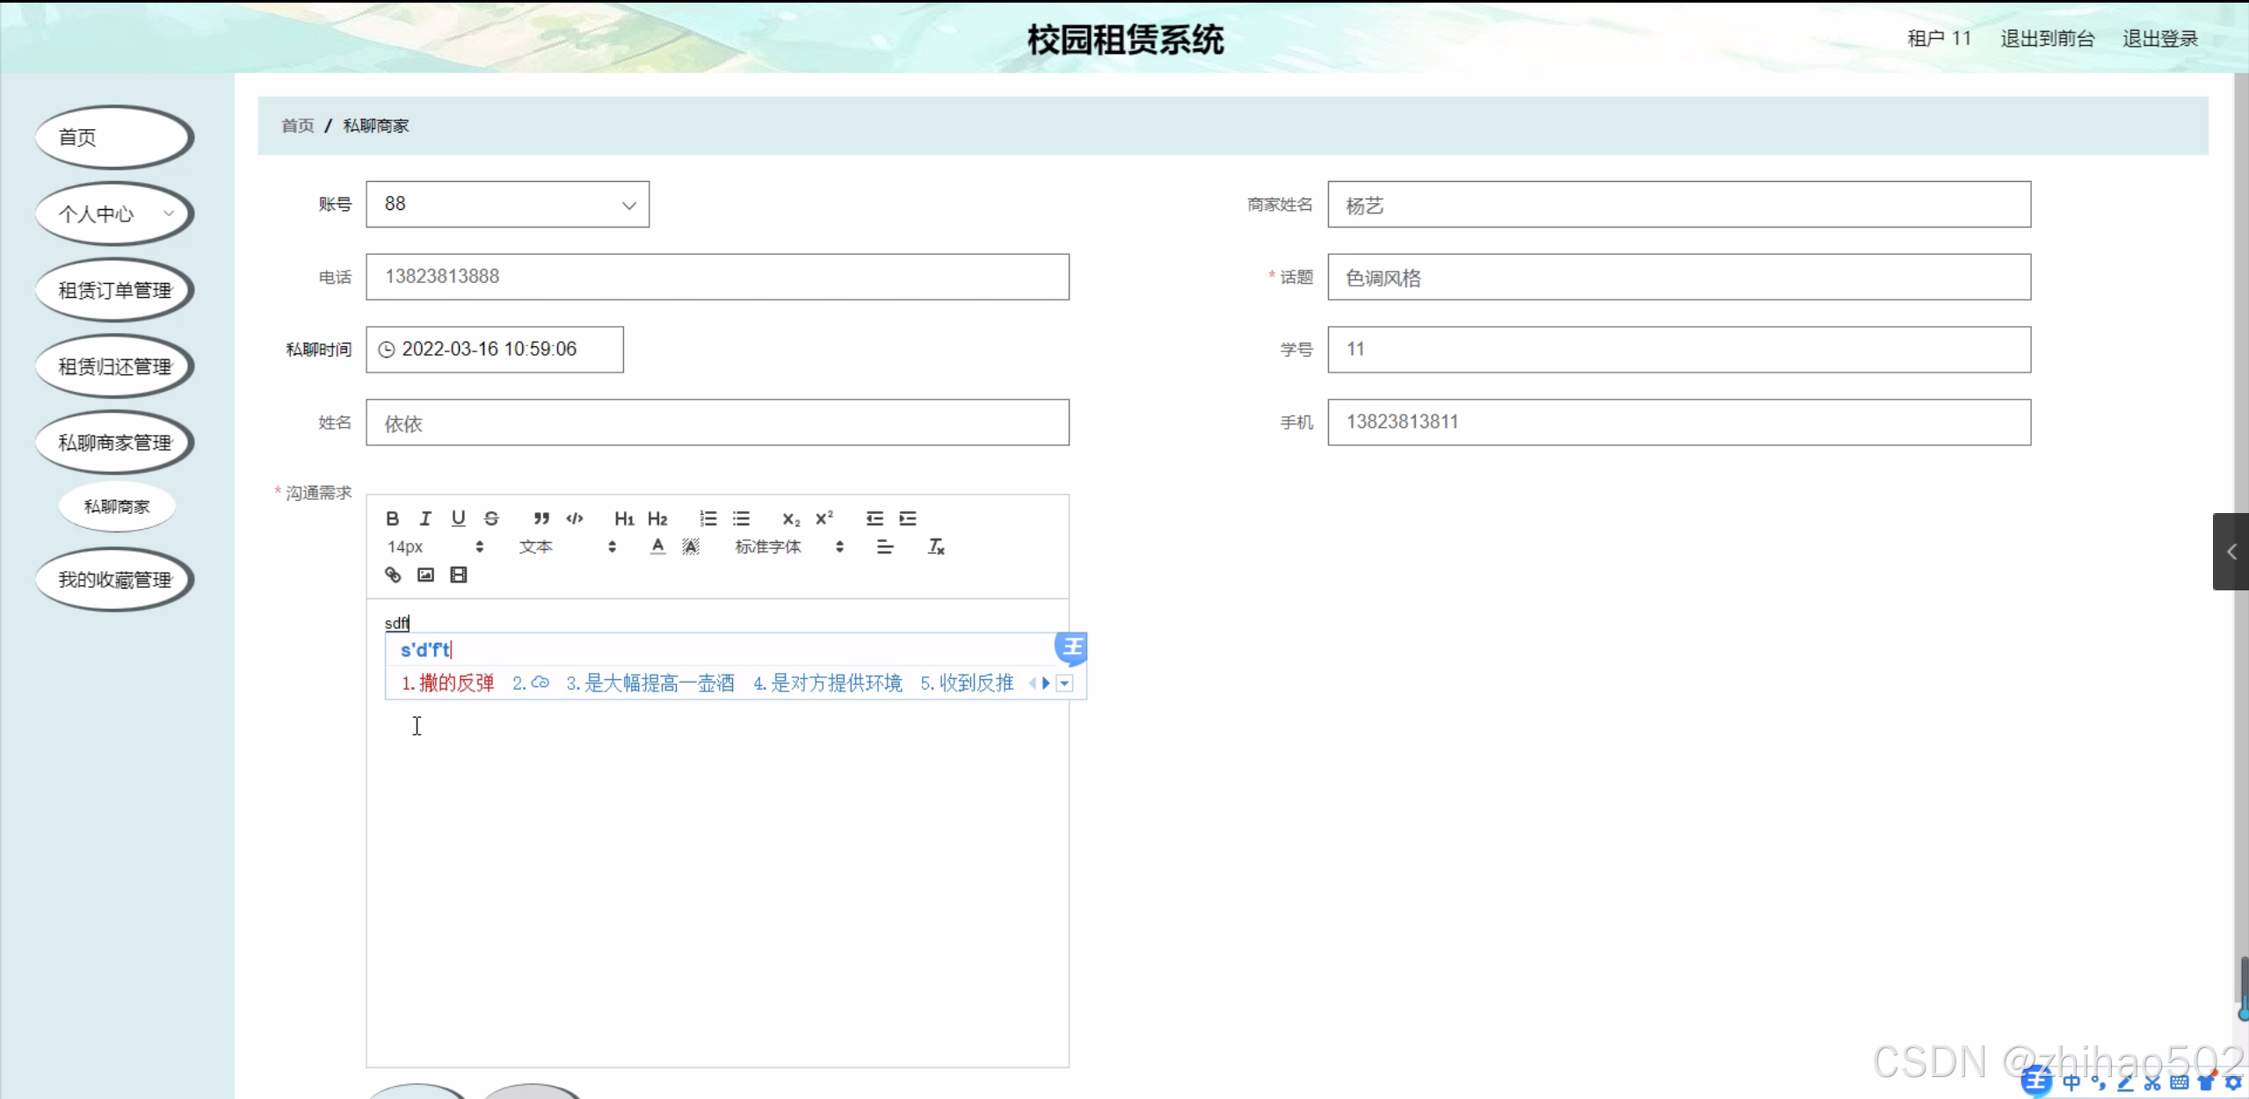Toggle superscript formatting
2249x1099 pixels.
pyautogui.click(x=823, y=518)
